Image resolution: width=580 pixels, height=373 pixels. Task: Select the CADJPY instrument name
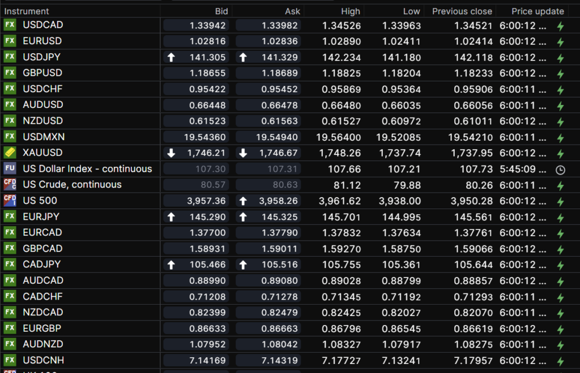42,264
